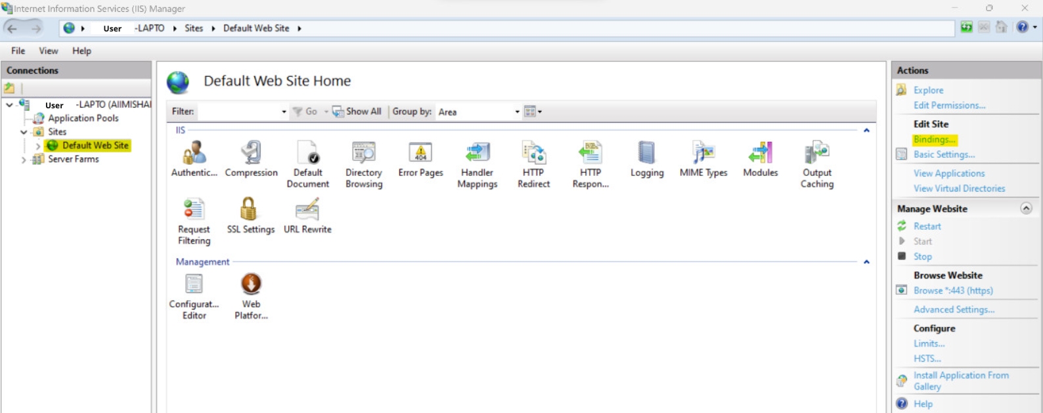Expand the Server Farms tree node
The width and height of the screenshot is (1043, 413).
pos(24,160)
